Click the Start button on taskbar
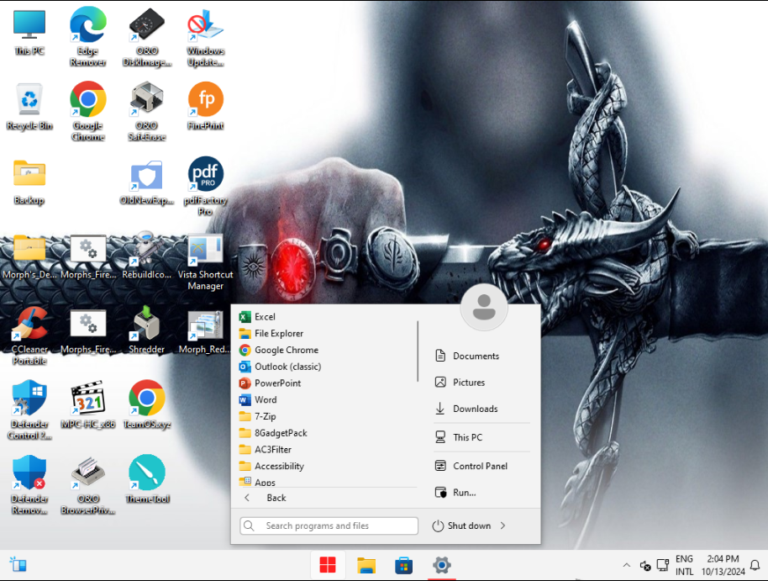Screen dimensions: 768x581 coord(328,565)
